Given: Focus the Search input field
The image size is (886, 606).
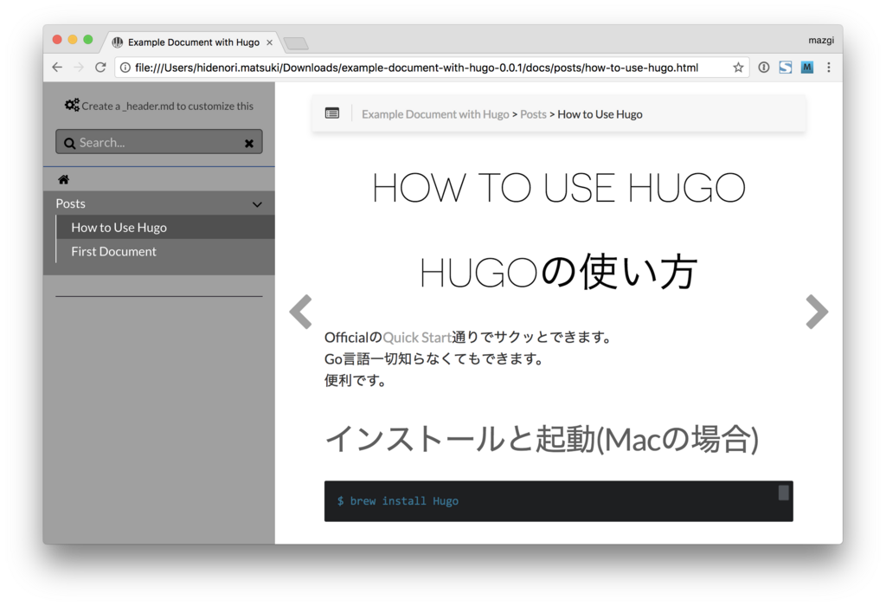Looking at the screenshot, I should point(159,142).
